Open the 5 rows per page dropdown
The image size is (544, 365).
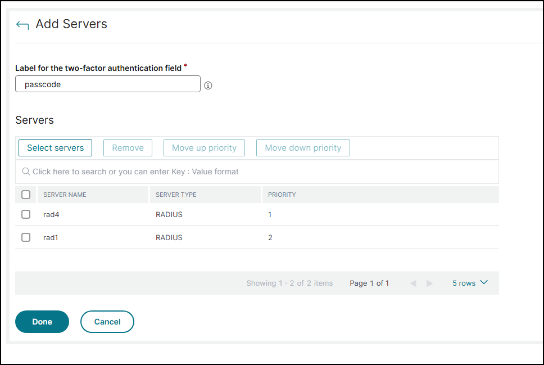(x=470, y=283)
